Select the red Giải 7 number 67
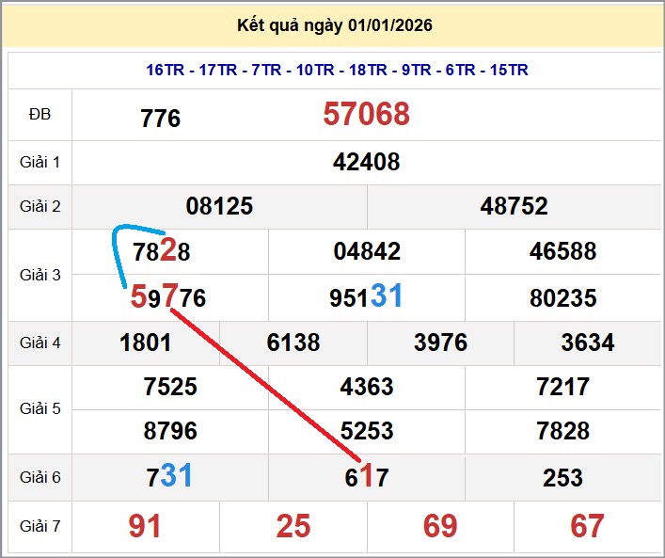The height and width of the screenshot is (558, 665). [x=588, y=526]
